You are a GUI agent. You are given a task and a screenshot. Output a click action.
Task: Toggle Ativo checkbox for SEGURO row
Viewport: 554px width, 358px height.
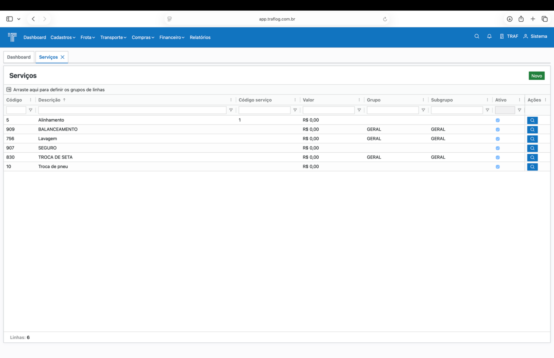[497, 148]
